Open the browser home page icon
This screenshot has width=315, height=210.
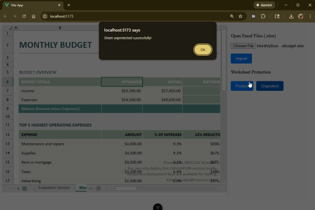point(34,16)
